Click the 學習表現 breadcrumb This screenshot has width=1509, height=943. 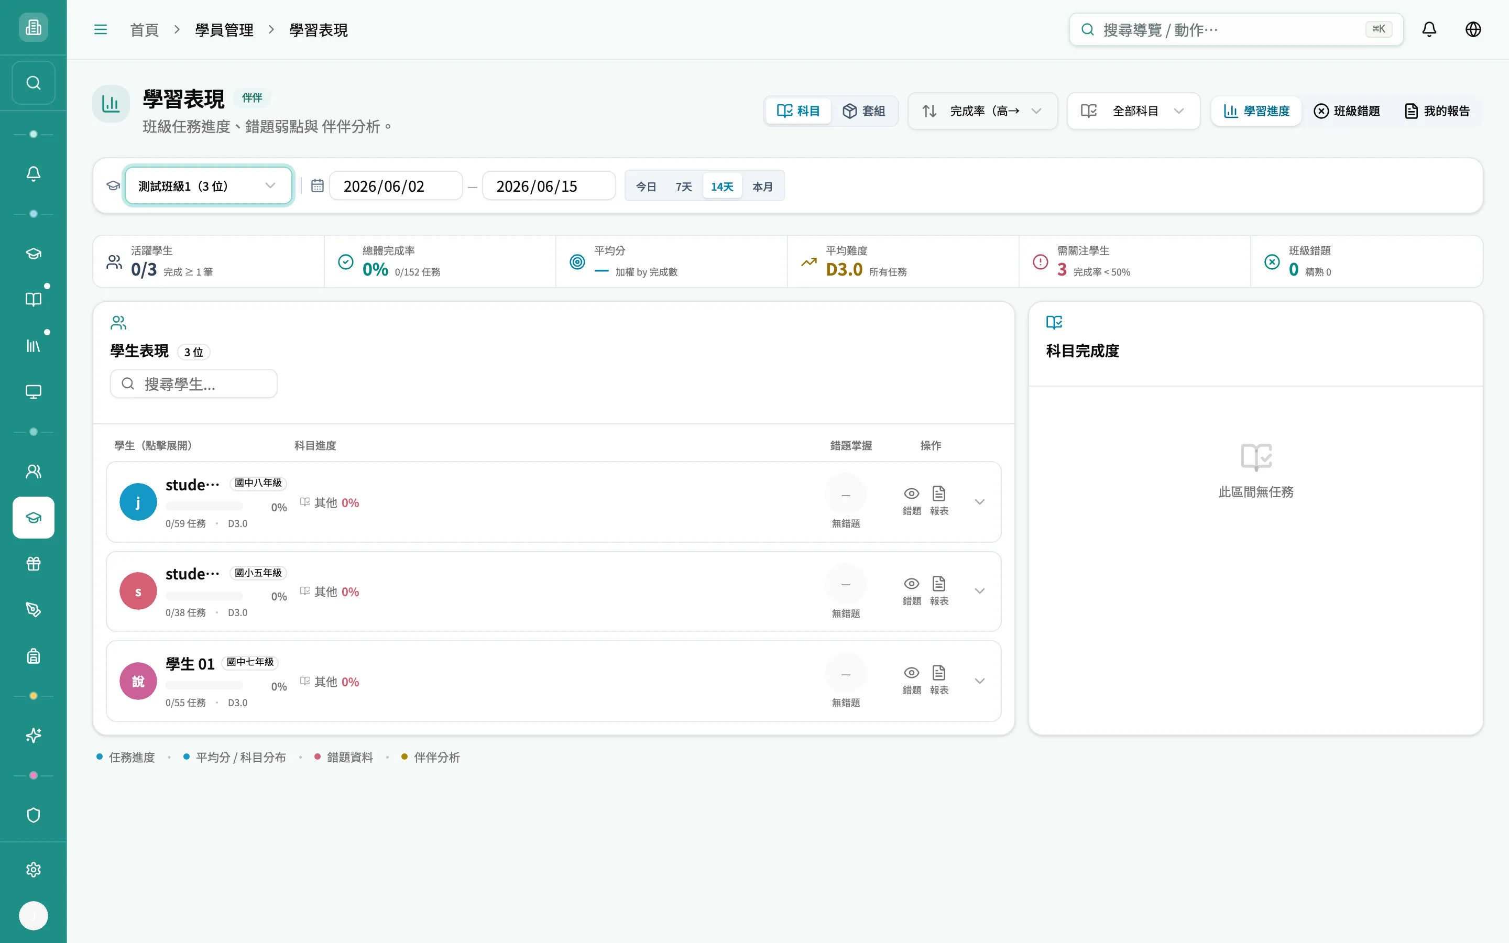pos(318,30)
